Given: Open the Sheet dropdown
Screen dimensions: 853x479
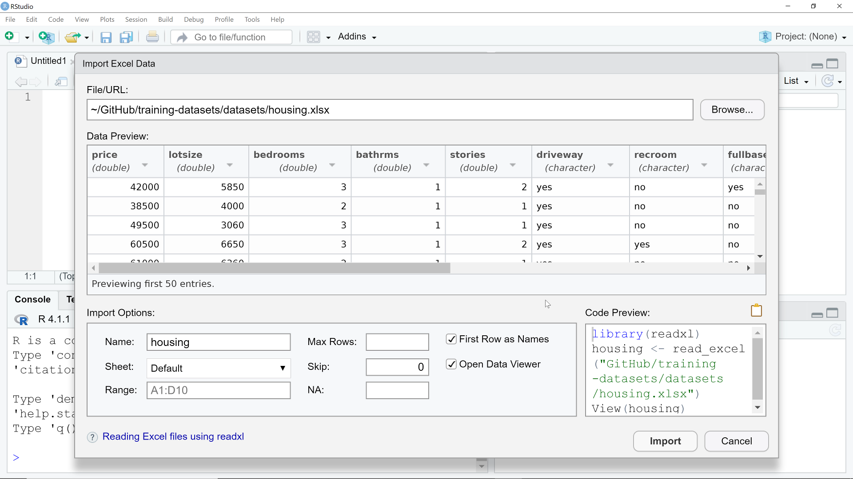Looking at the screenshot, I should (x=219, y=368).
